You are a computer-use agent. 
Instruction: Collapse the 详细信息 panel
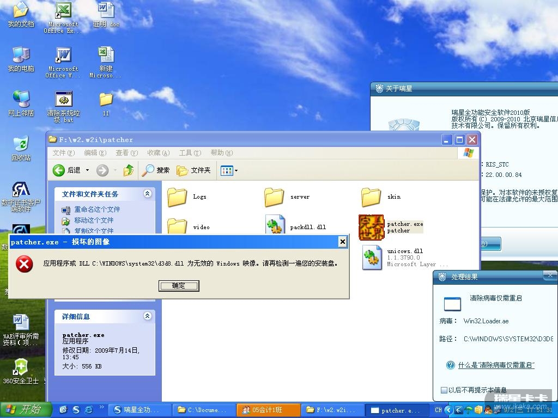(147, 316)
